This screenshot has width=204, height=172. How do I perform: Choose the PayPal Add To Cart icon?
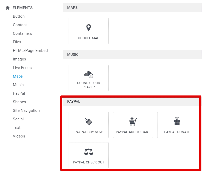pyautogui.click(x=133, y=121)
